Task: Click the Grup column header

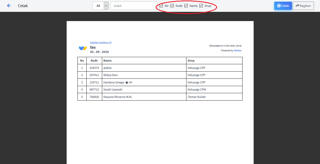Action: click(x=214, y=61)
